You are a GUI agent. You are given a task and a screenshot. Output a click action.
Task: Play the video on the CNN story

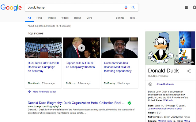tap(81, 48)
